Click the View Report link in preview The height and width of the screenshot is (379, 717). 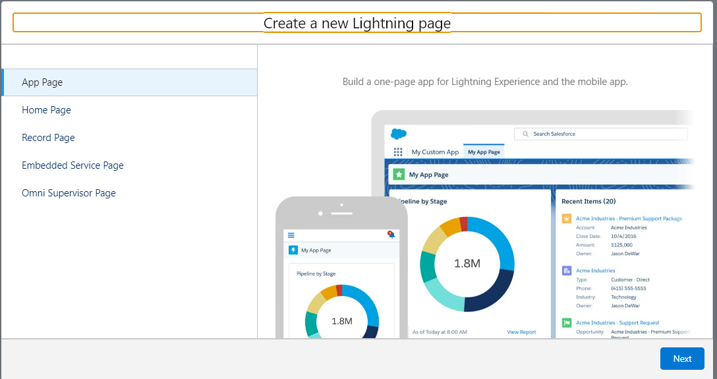[521, 332]
